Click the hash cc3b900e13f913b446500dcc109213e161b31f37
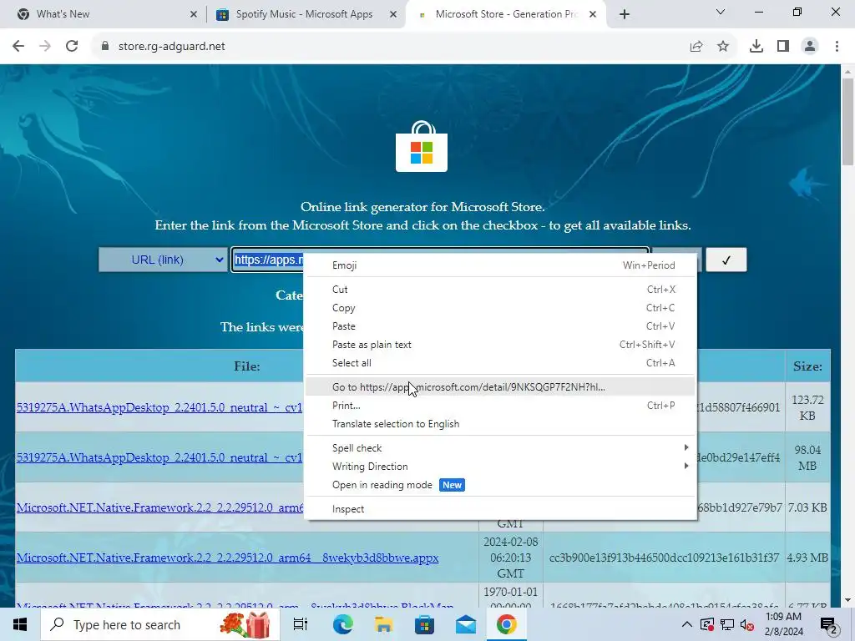855x641 pixels. [x=664, y=558]
